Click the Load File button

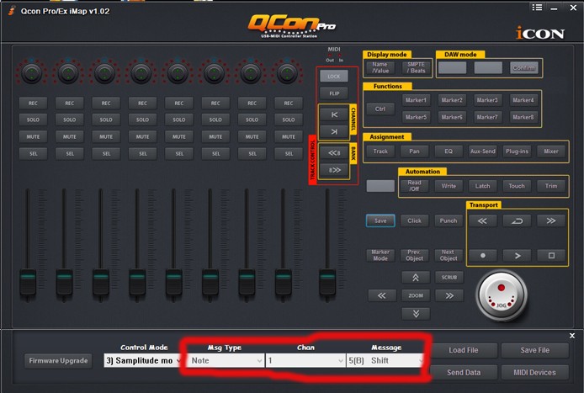tap(464, 350)
